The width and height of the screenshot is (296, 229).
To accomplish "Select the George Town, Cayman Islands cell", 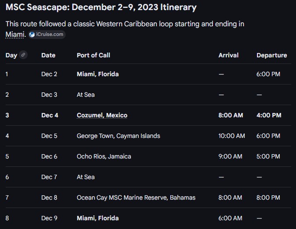I will [x=118, y=136].
